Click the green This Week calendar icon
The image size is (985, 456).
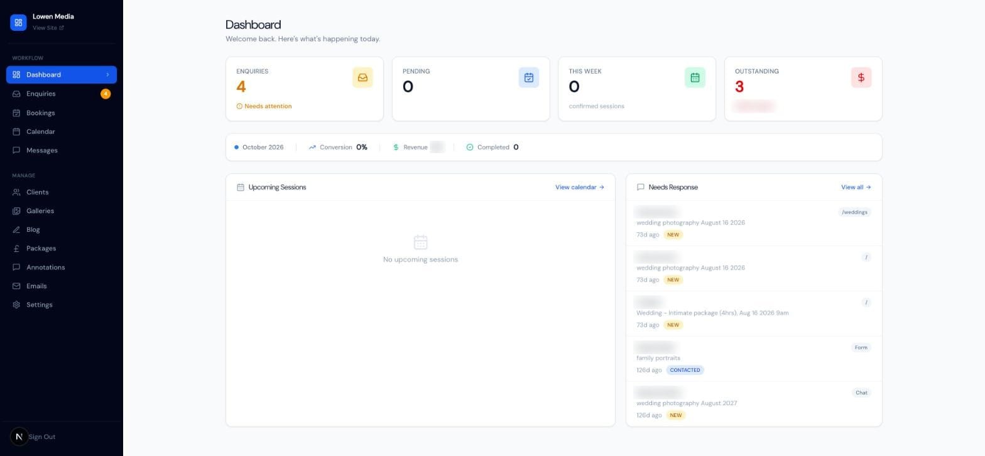pos(695,78)
